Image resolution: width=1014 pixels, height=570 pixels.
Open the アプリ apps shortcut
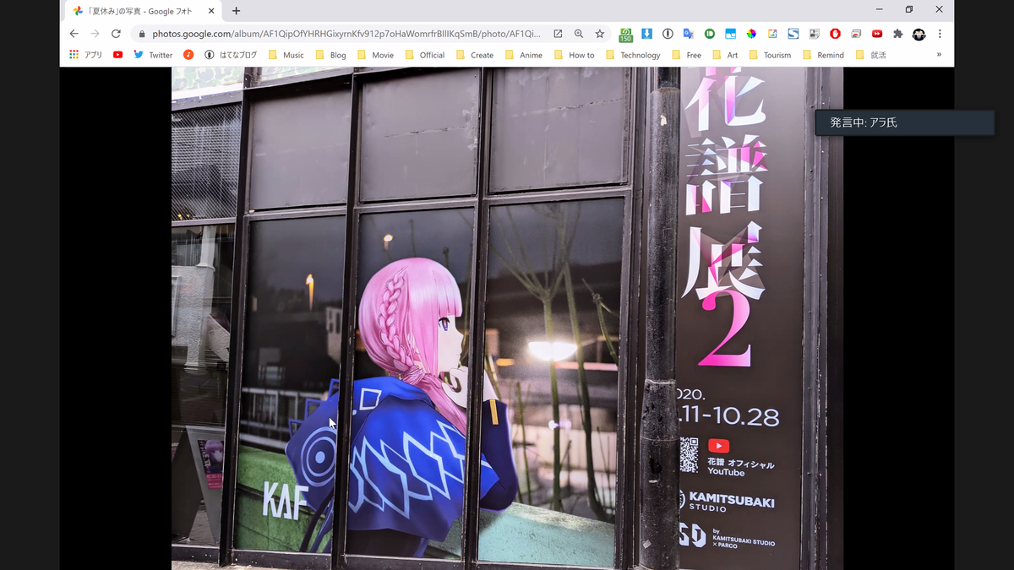coord(85,55)
